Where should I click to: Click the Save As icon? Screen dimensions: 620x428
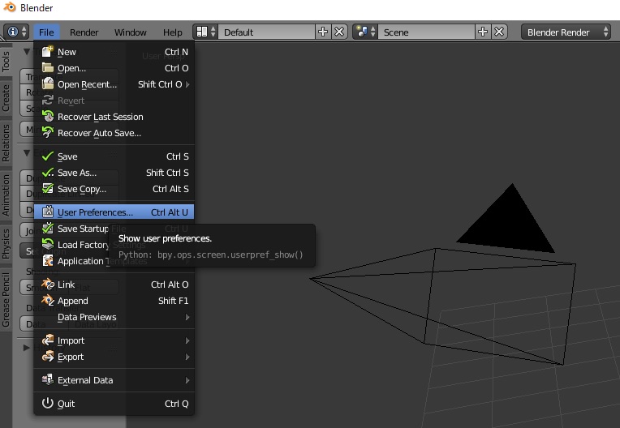(x=47, y=173)
